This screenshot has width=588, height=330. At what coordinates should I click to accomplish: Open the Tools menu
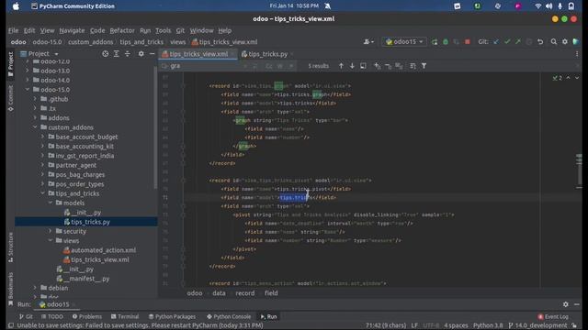pyautogui.click(x=164, y=30)
